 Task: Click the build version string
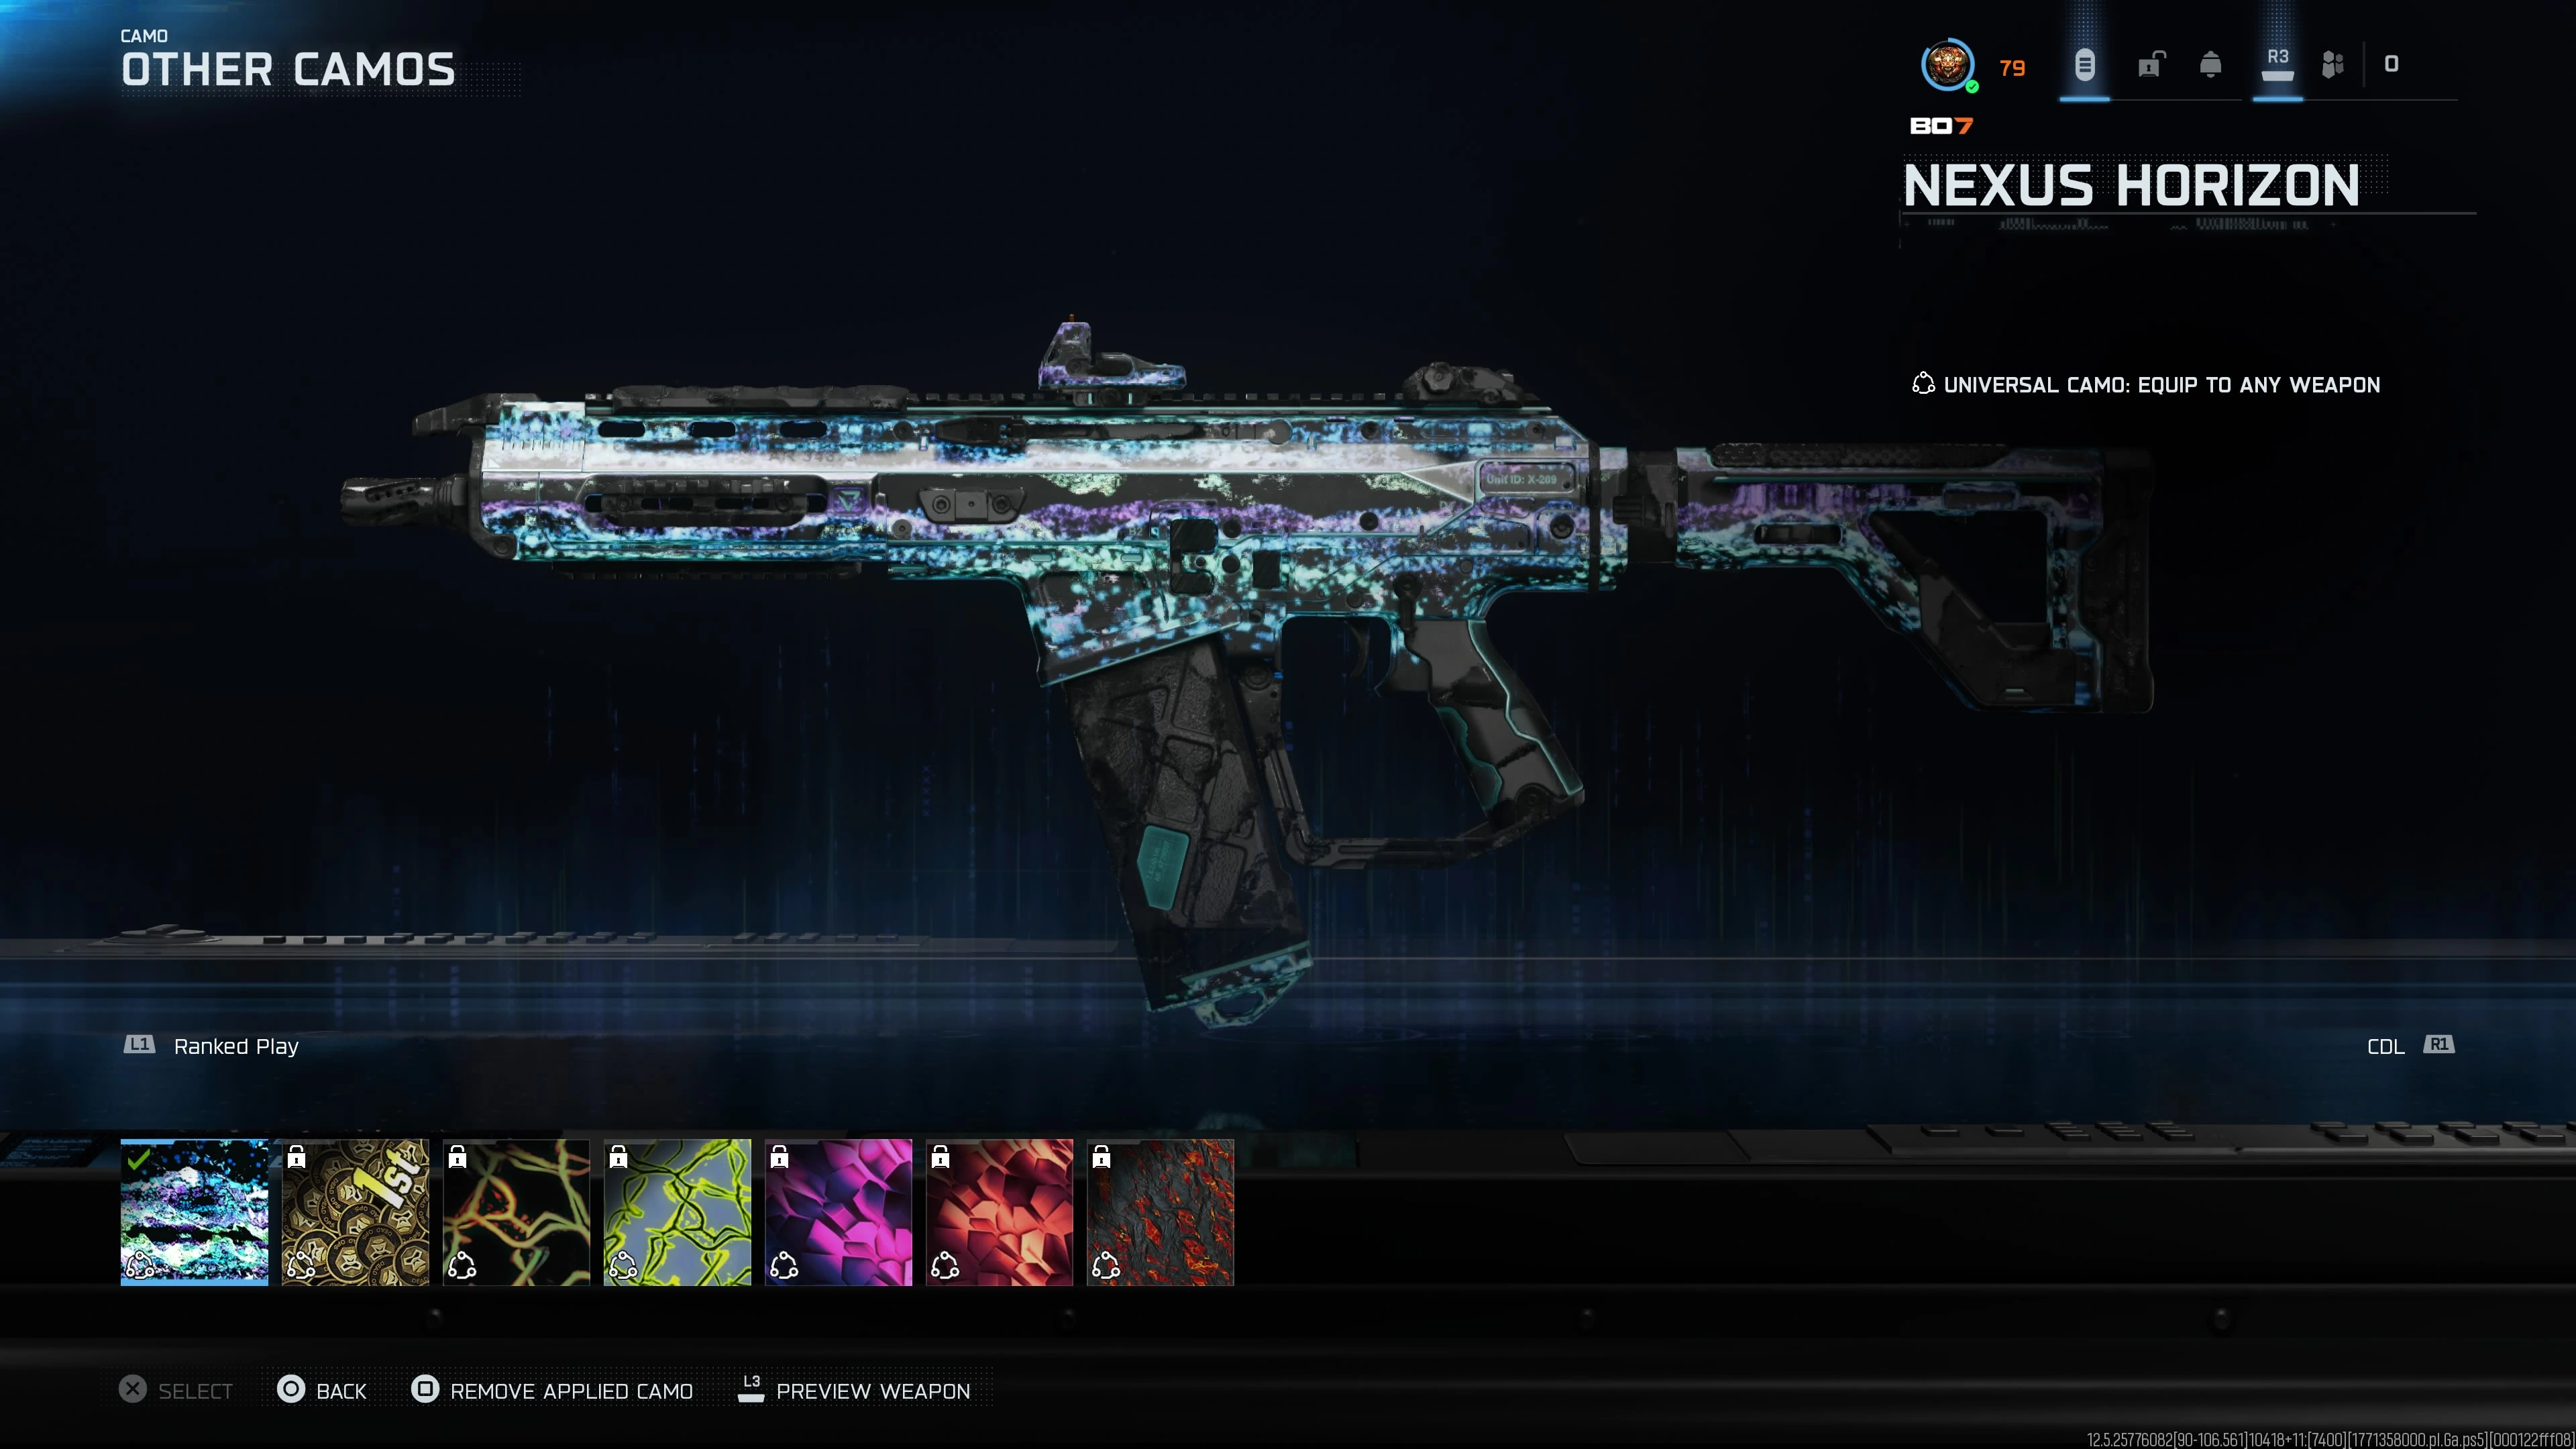pos(2330,1439)
